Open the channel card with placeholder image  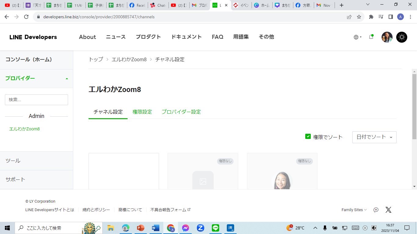[x=203, y=171]
